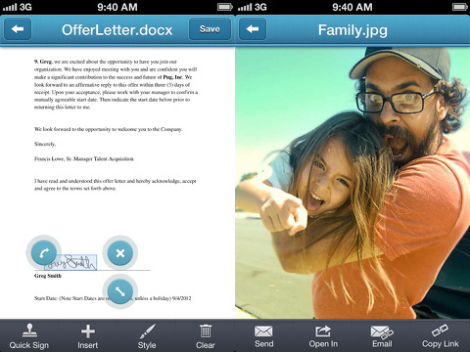Tap the Copy Link chain icon

(x=440, y=330)
